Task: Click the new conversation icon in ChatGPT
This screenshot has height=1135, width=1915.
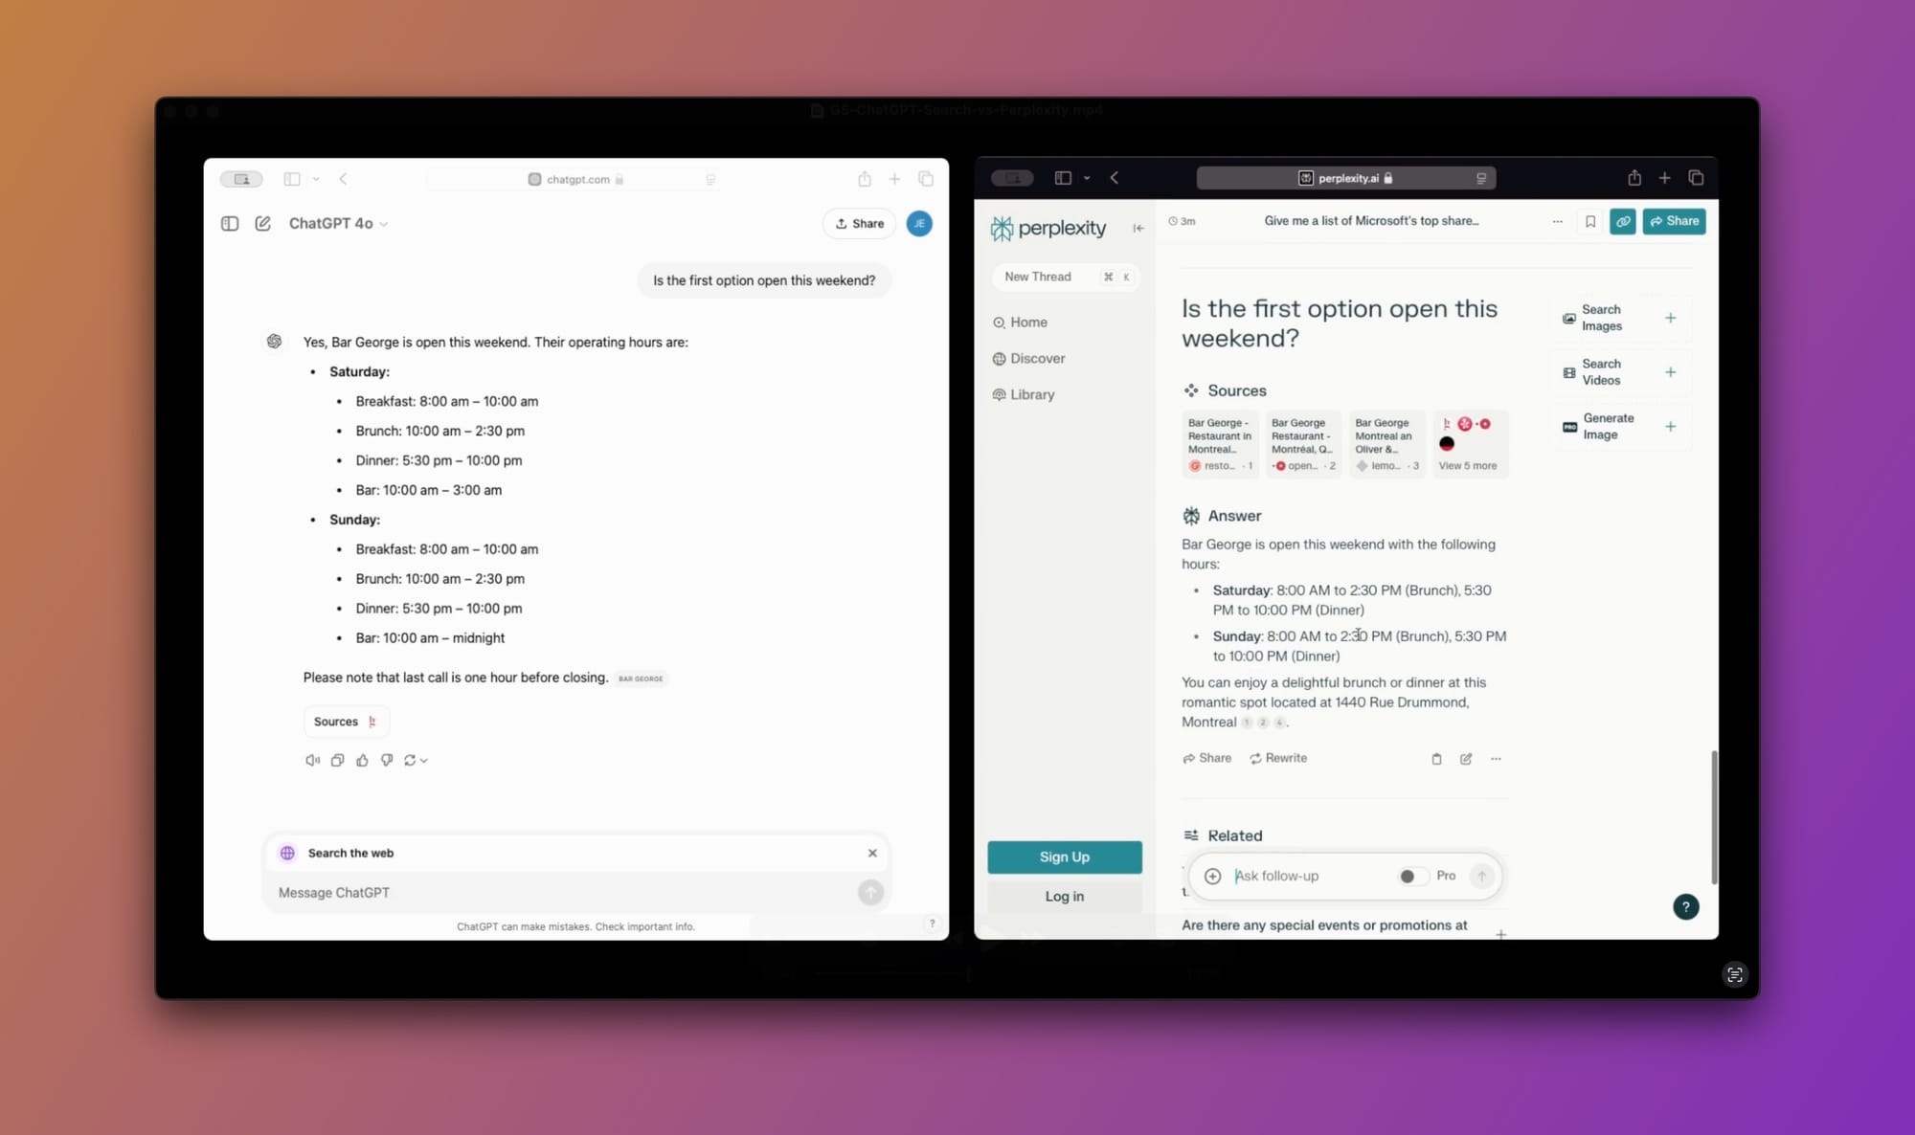Action: click(263, 223)
